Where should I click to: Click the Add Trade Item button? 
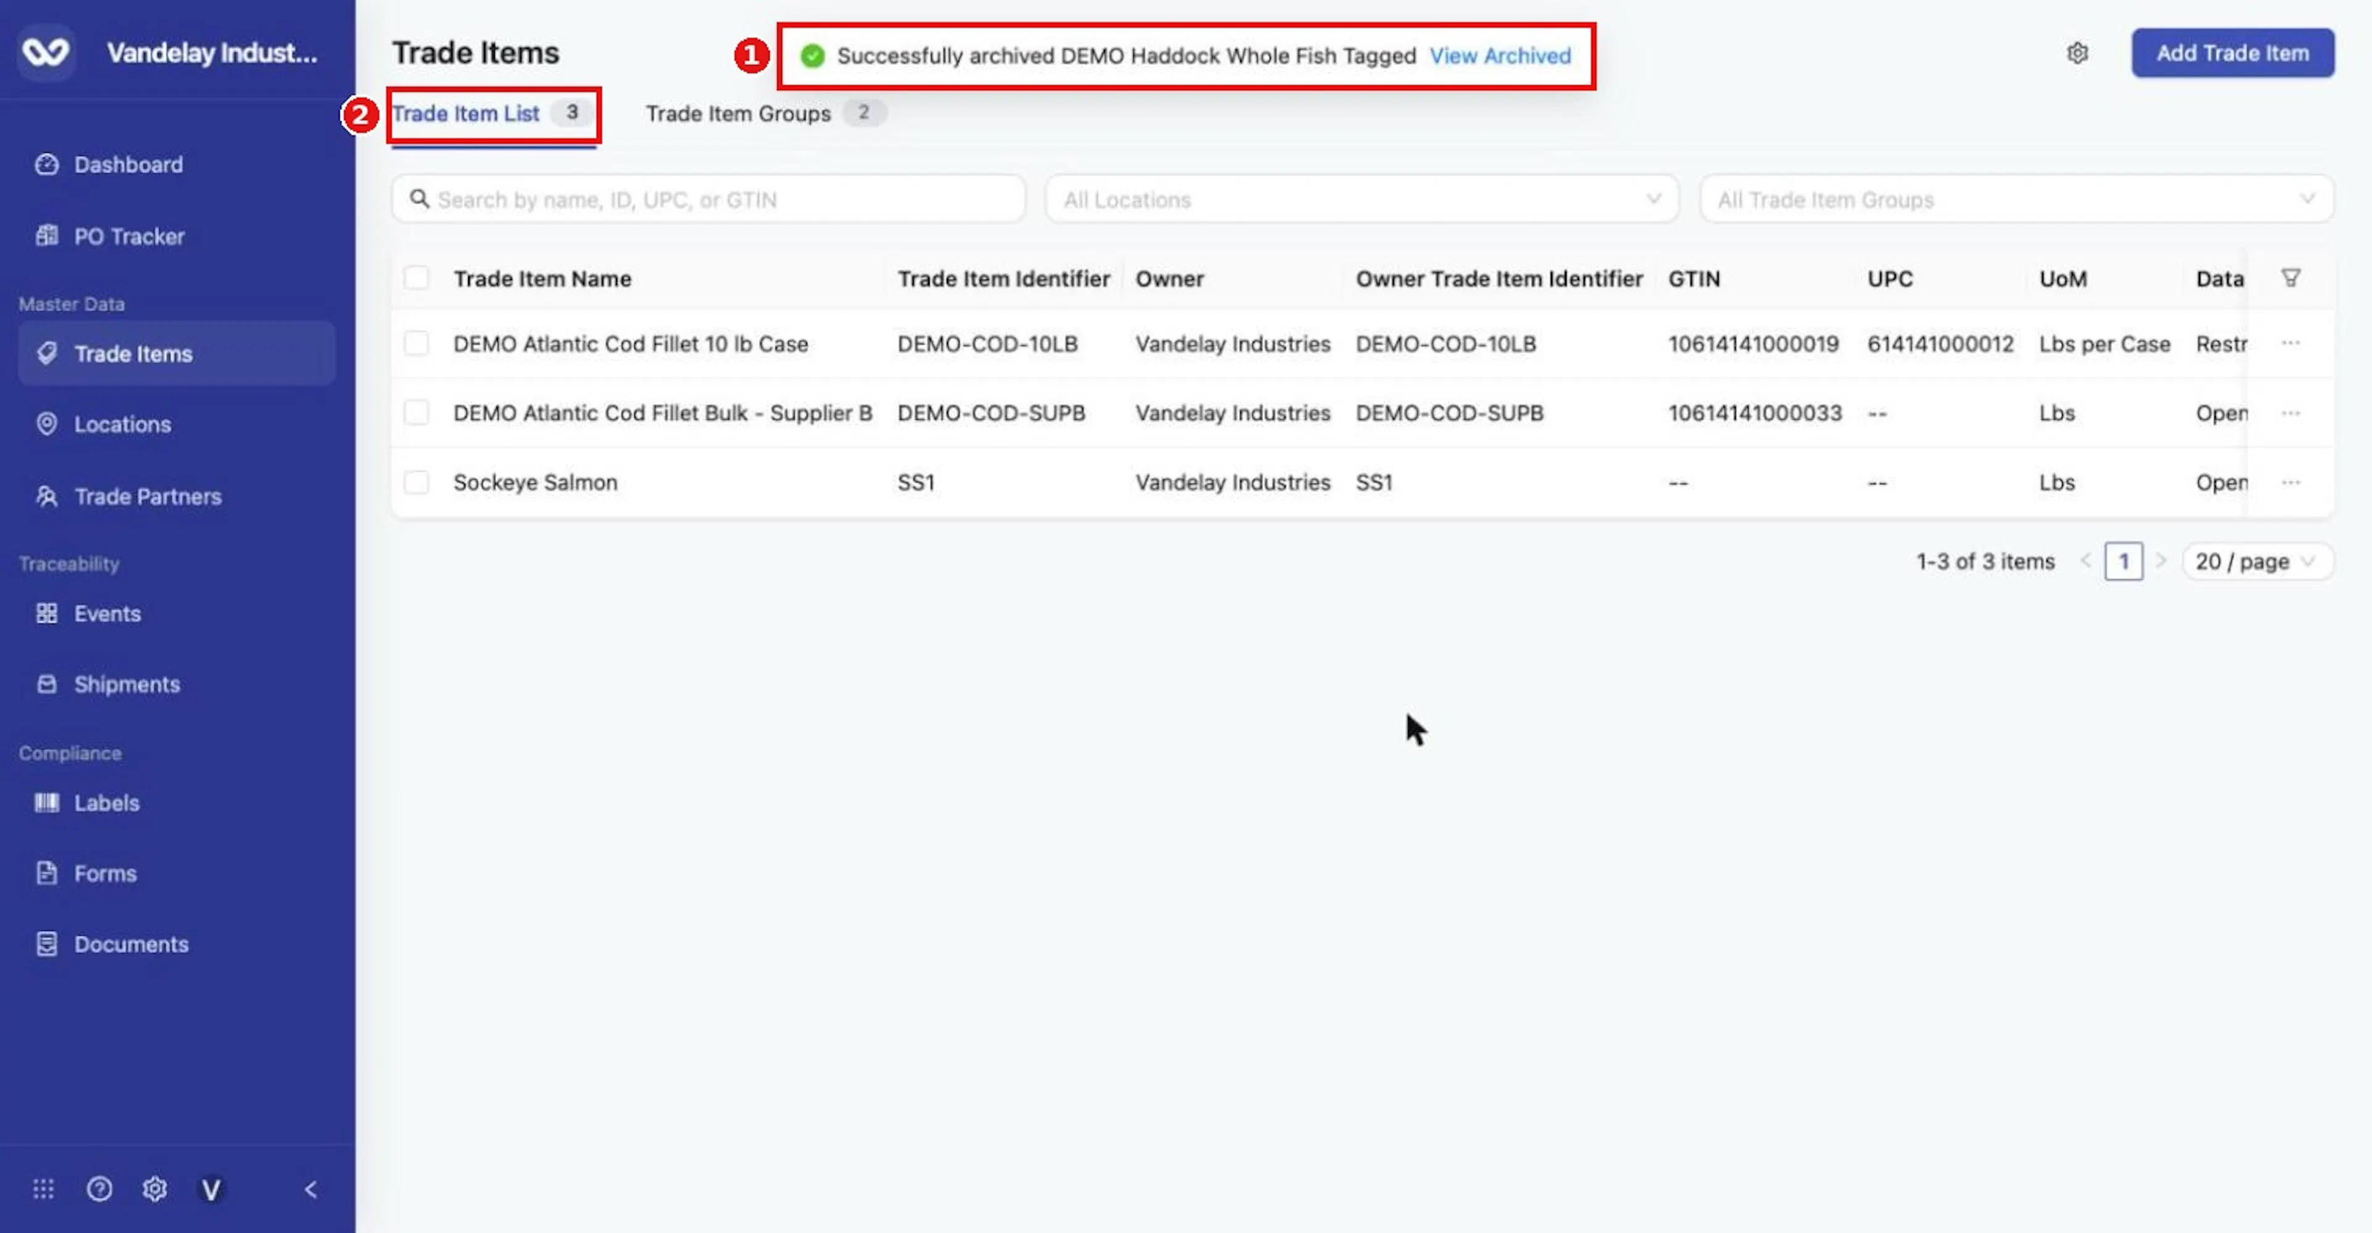(x=2232, y=53)
